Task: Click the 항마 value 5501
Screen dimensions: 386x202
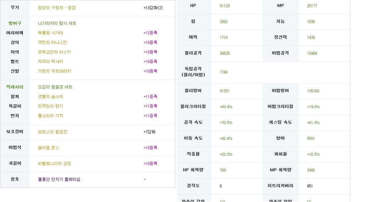Action: 311,138
